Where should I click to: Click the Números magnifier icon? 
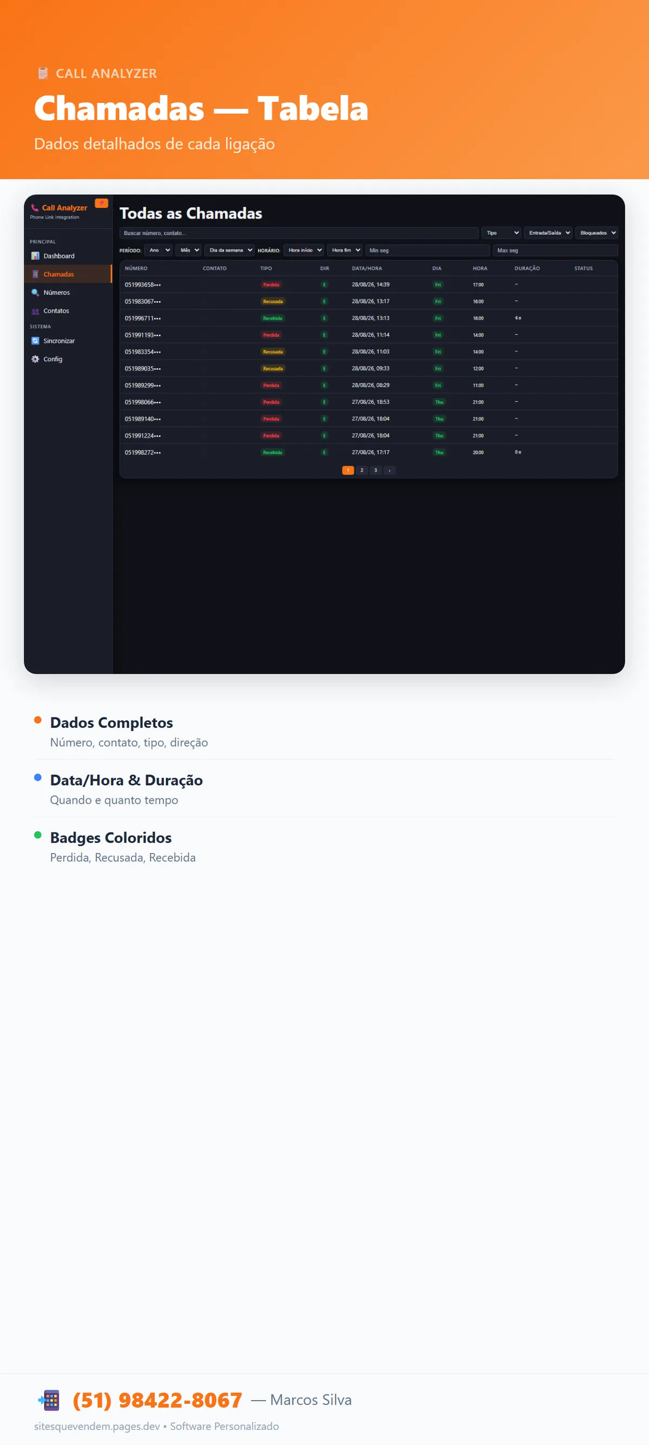click(35, 292)
